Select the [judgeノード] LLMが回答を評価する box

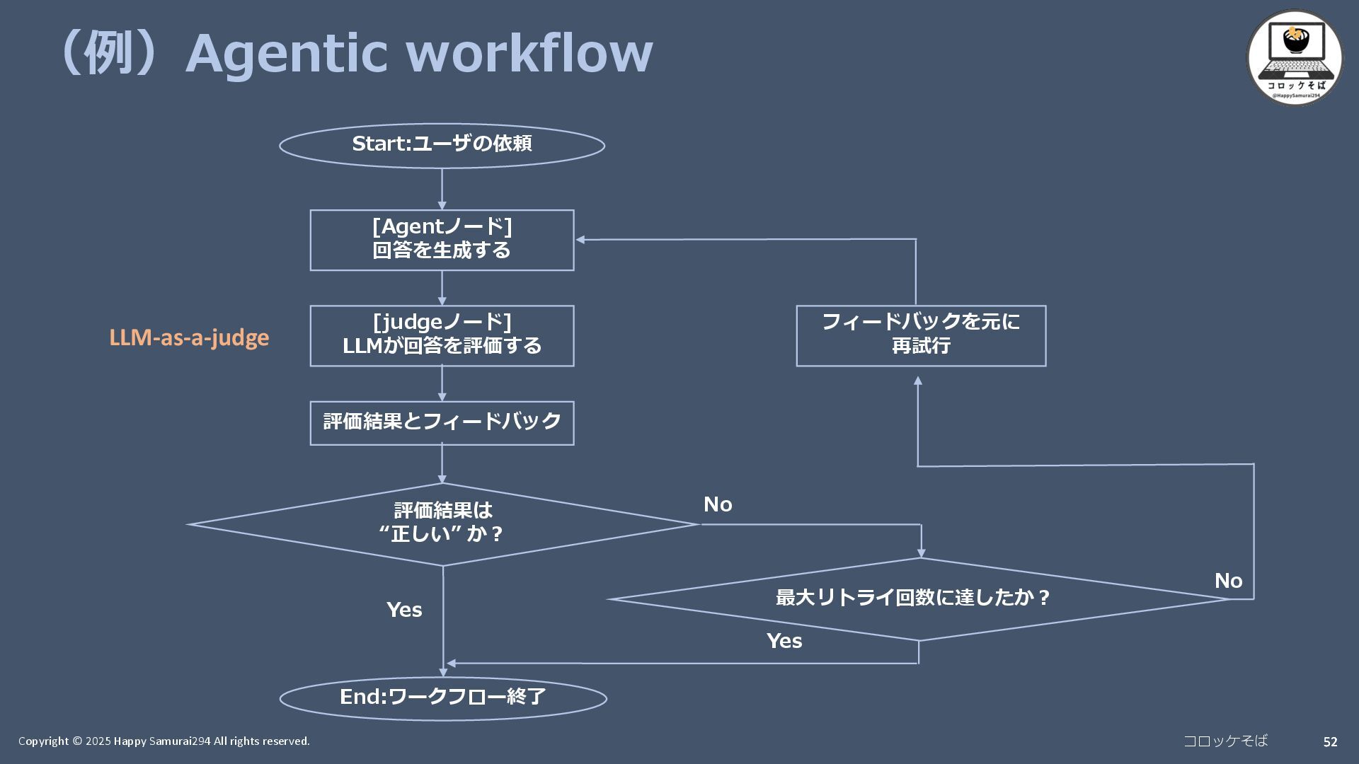pos(442,335)
